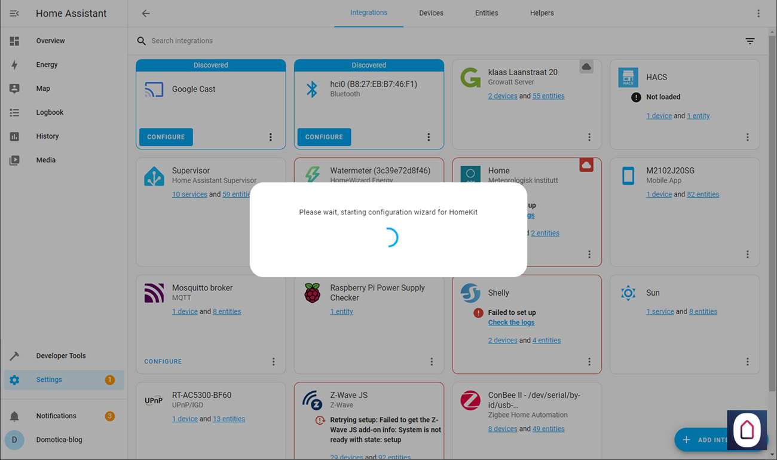Click the Supervisor house icon
The width and height of the screenshot is (777, 460).
pyautogui.click(x=154, y=176)
